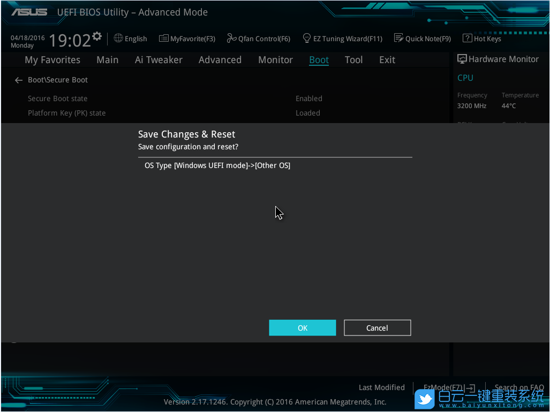550x412 pixels.
Task: Open the Main tab
Action: 107,60
